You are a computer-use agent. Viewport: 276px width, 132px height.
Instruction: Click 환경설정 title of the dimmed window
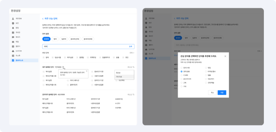(149, 11)
